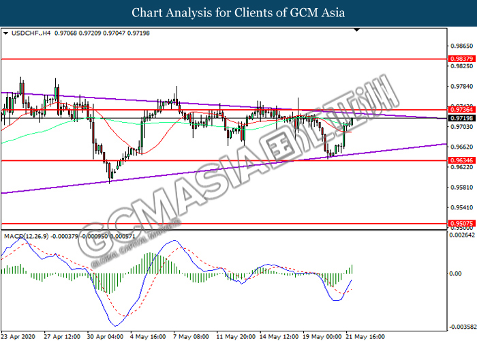Click the -0.003582 MACD scale value
477x341 pixels.
tap(463, 327)
